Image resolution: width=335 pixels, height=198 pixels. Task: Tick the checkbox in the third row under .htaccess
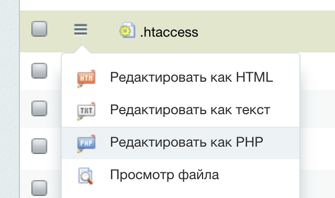pos(39,146)
